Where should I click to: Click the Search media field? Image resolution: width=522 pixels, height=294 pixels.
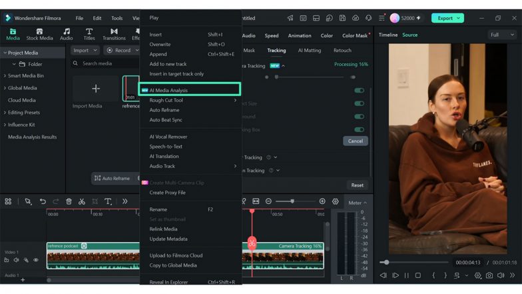105,63
